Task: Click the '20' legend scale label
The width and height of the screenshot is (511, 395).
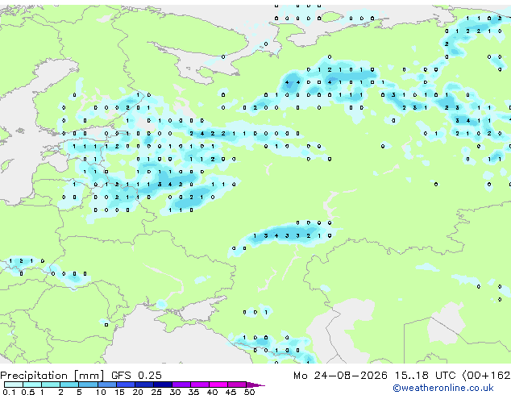Action: [138, 392]
